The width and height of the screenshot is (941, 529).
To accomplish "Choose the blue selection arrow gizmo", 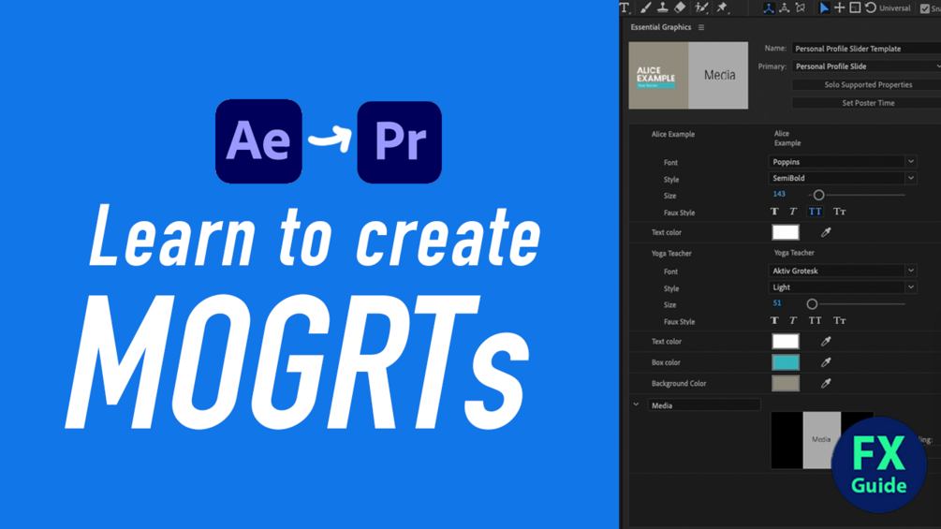I will (x=825, y=7).
